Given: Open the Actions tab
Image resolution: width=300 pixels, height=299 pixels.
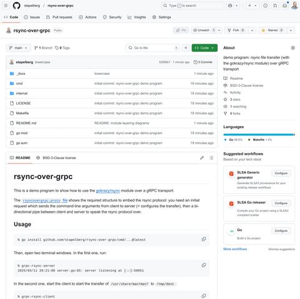Looking at the screenshot, I should click(87, 17).
